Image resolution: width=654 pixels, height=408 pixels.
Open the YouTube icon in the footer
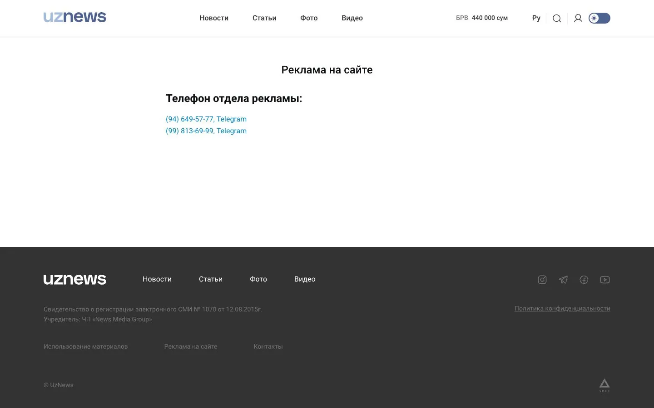(x=605, y=280)
